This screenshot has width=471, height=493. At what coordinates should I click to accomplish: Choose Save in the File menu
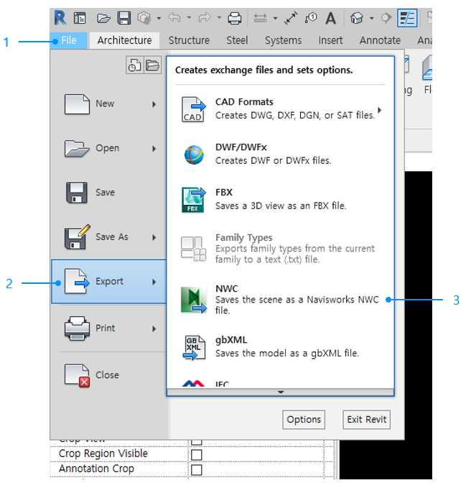pos(108,193)
